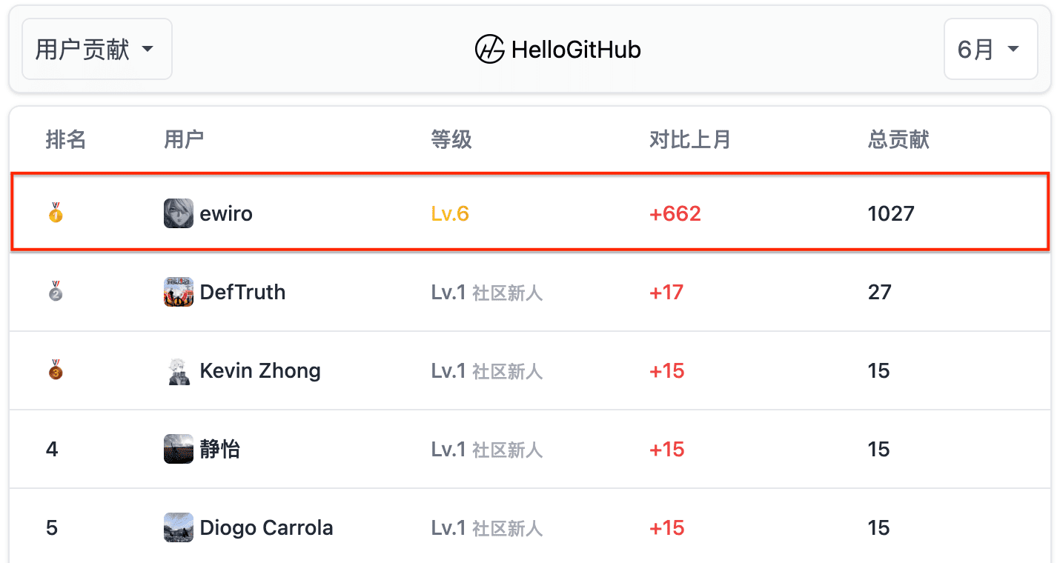Click the HelloGitHub title text

pos(576,50)
